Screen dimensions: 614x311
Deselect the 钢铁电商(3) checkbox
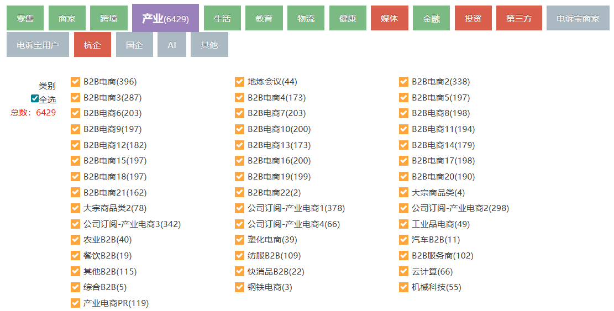240,287
